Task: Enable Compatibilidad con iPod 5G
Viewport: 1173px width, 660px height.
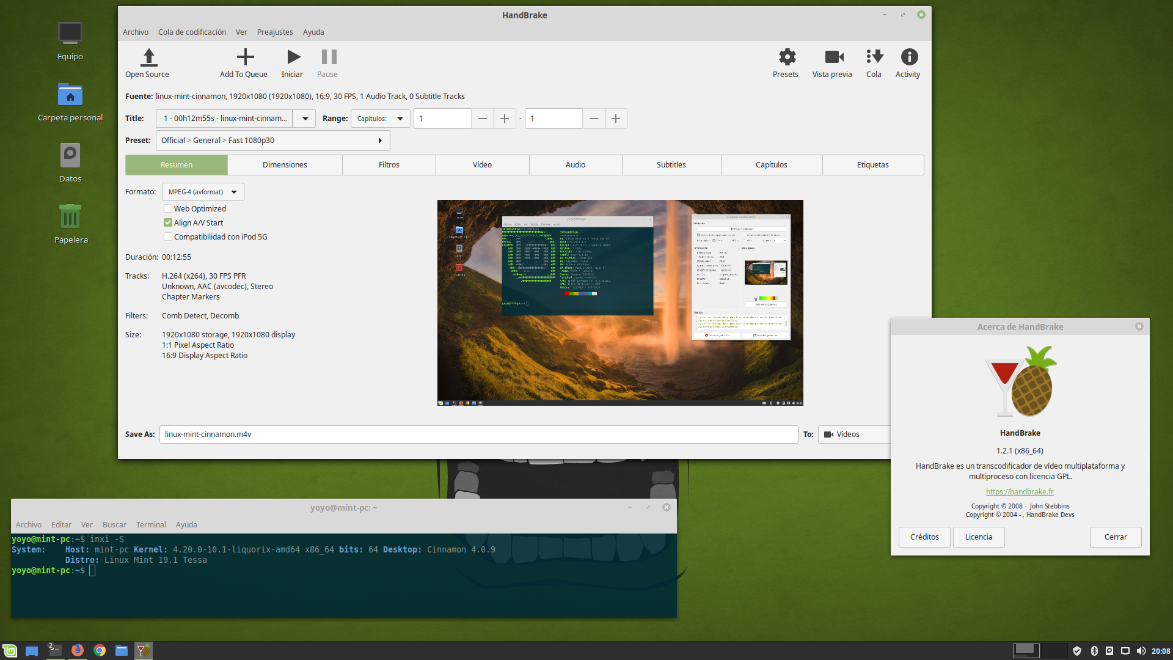Action: [x=168, y=237]
